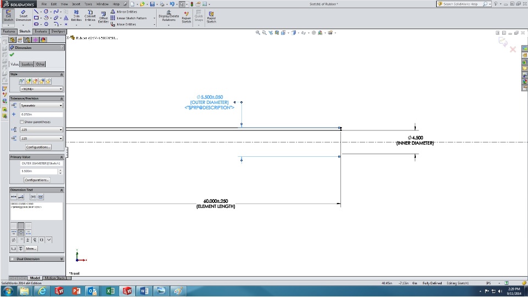Open Display/Delete Relations
This screenshot has height=297, width=528.
pos(169,15)
